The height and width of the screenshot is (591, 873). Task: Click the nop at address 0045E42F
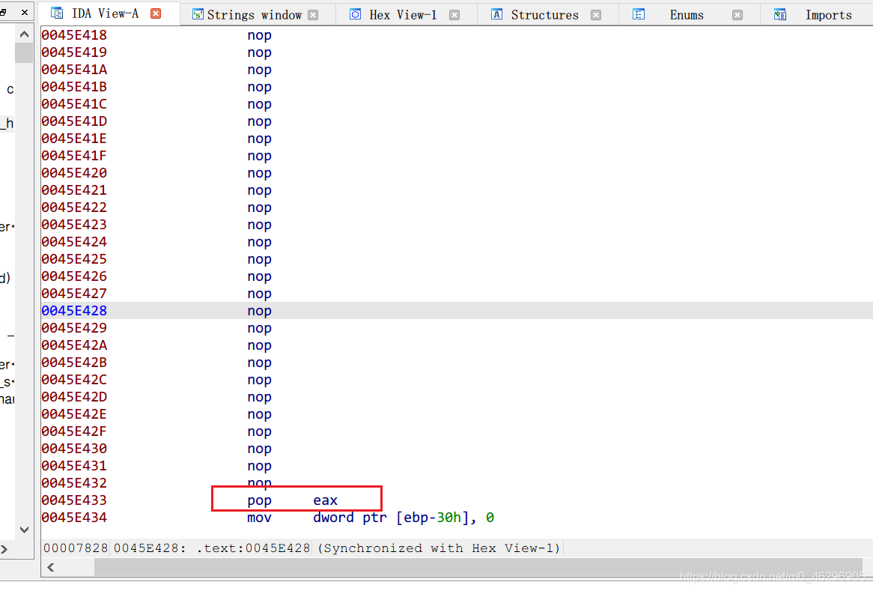[x=260, y=432]
